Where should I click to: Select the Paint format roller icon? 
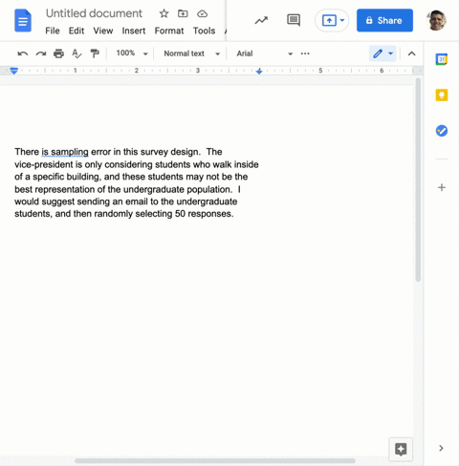tap(95, 53)
